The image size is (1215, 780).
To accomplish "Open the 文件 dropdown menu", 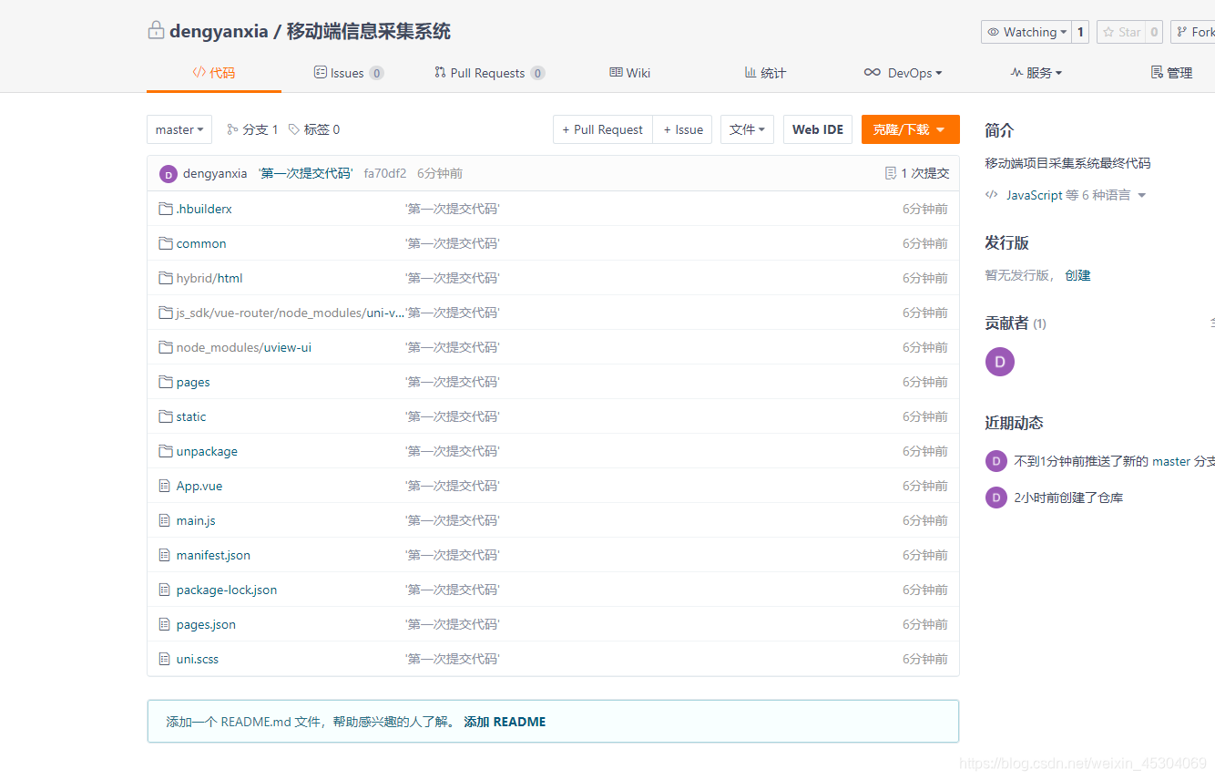I will [747, 129].
